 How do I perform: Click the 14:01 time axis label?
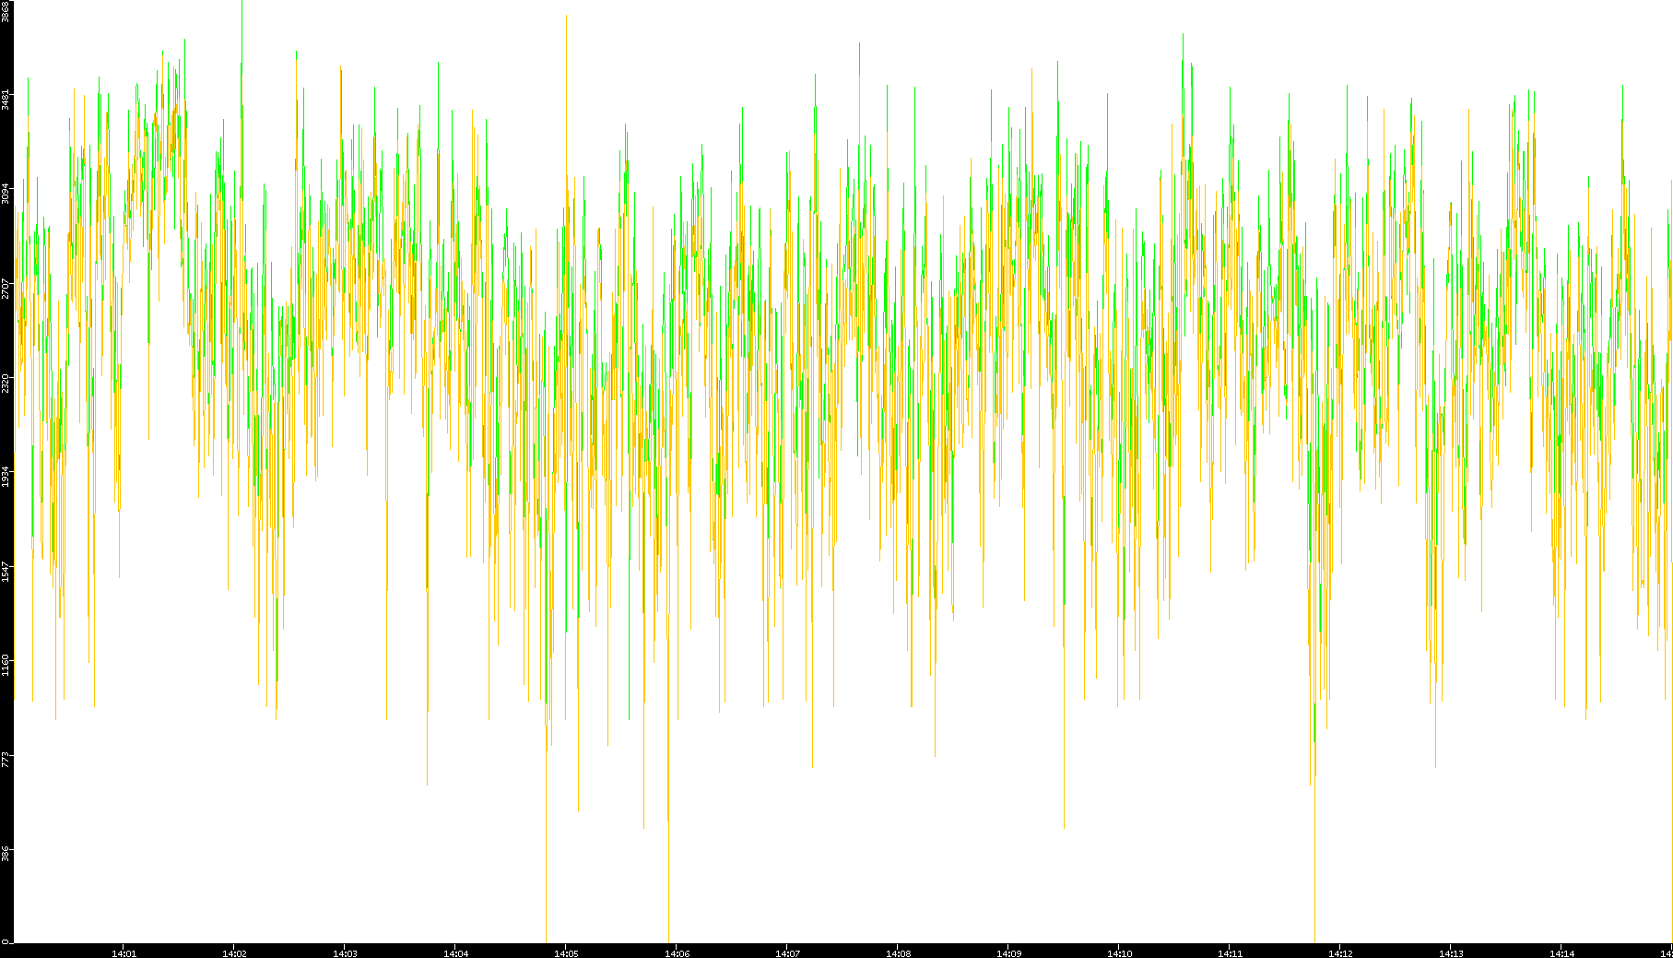(124, 953)
